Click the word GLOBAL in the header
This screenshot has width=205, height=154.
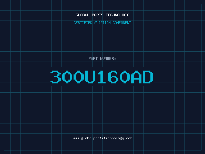point(83,15)
